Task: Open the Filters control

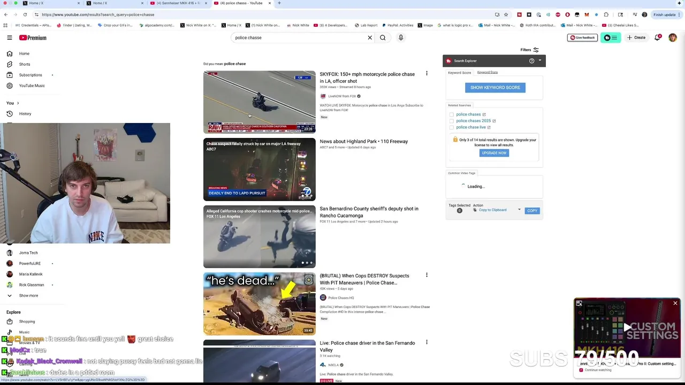Action: [x=530, y=50]
